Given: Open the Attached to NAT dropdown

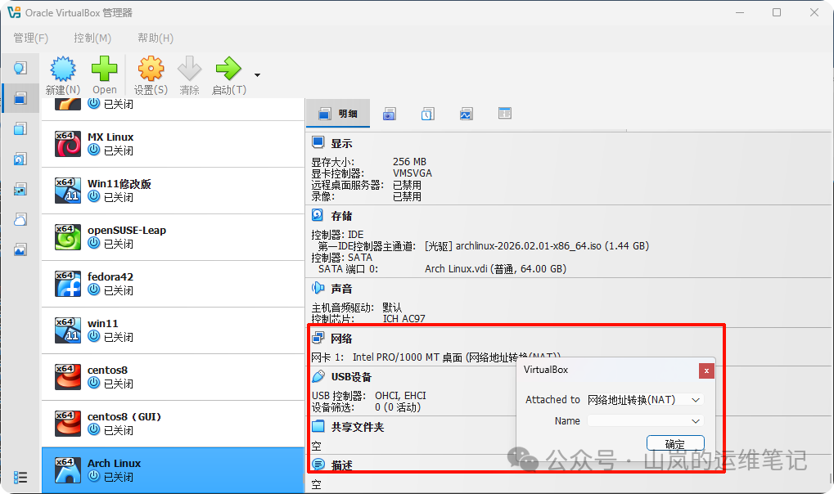Looking at the screenshot, I should click(x=645, y=399).
